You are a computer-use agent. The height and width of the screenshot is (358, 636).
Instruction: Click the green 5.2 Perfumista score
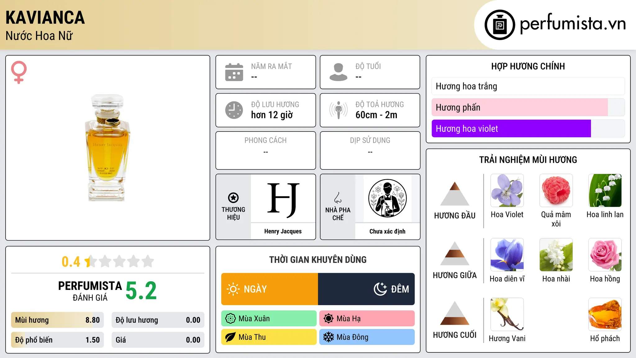point(141,291)
